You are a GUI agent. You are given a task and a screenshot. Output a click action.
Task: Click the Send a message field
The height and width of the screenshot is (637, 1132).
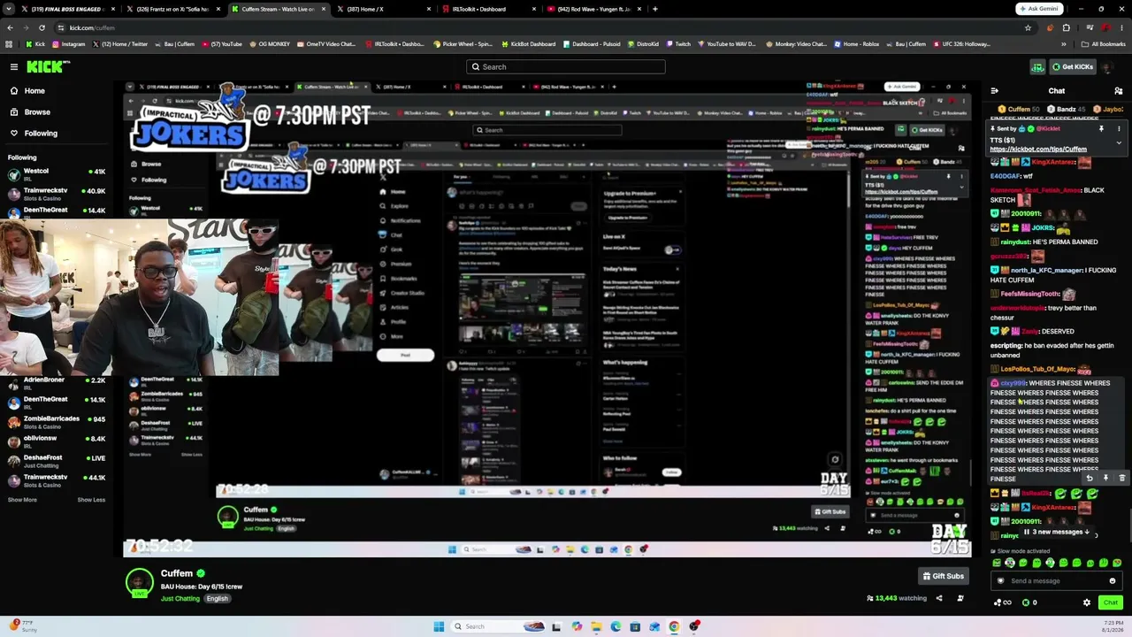click(x=1052, y=581)
